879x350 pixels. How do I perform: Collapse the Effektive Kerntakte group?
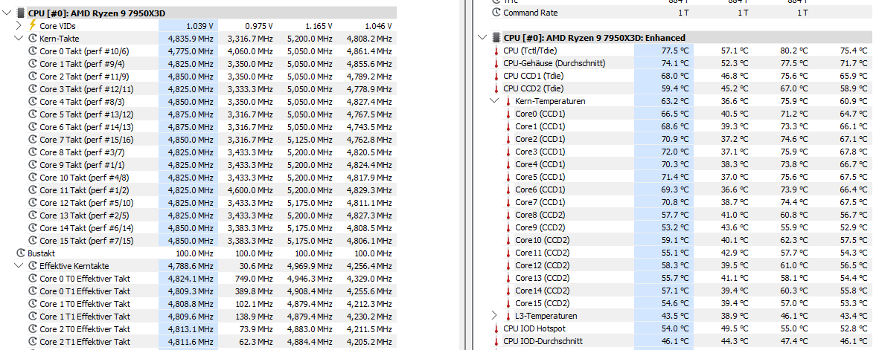(x=19, y=265)
